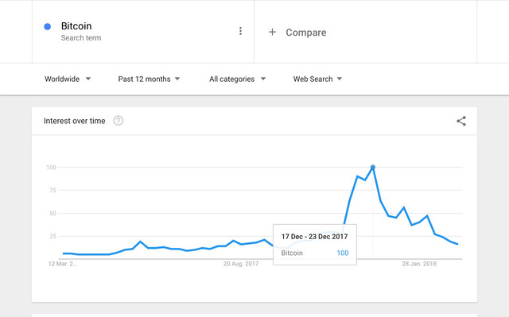Click the small chart bump near 25 on left
509x317 pixels.
[x=140, y=242]
